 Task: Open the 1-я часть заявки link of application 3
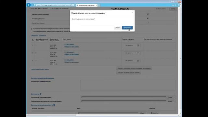pyautogui.click(x=69, y=60)
